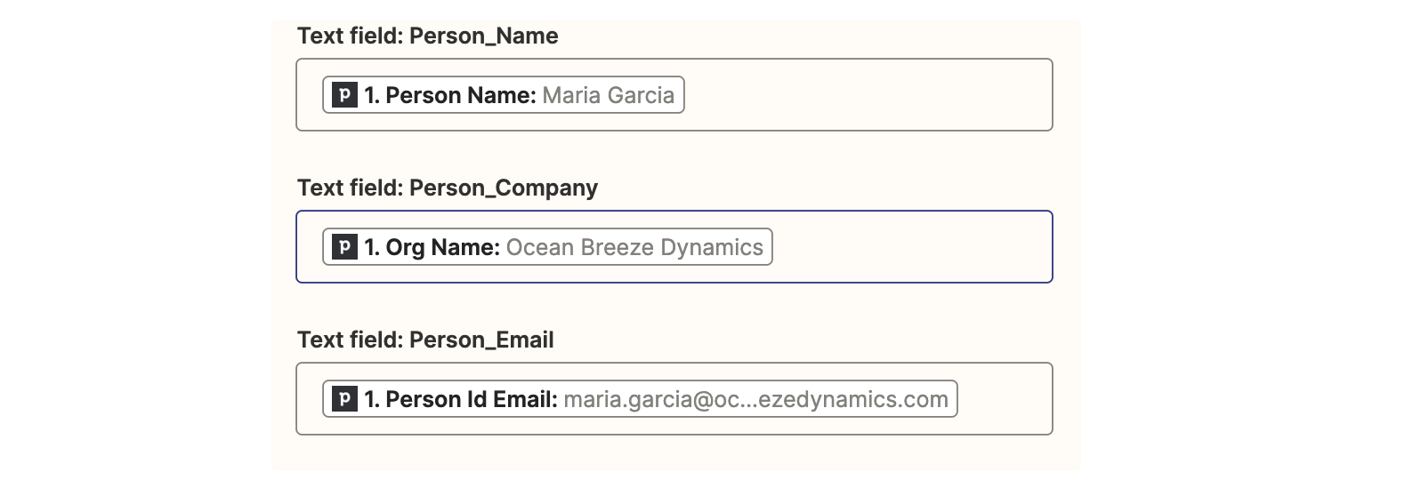Click the bold '1. Person Id Email:' text
This screenshot has height=496, width=1413.
[x=461, y=399]
